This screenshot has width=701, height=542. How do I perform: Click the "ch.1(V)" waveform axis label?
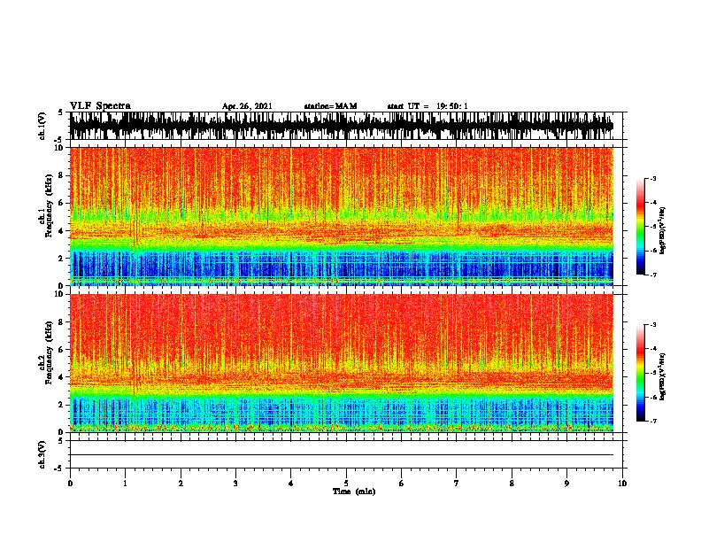(42, 126)
